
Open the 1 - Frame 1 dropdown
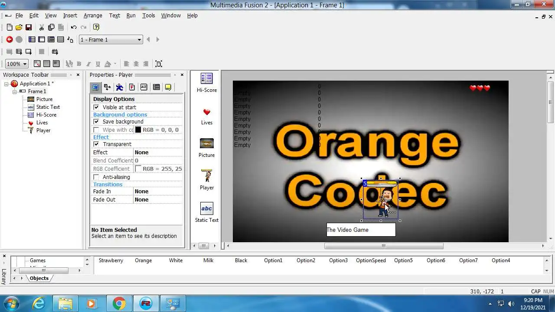click(111, 39)
